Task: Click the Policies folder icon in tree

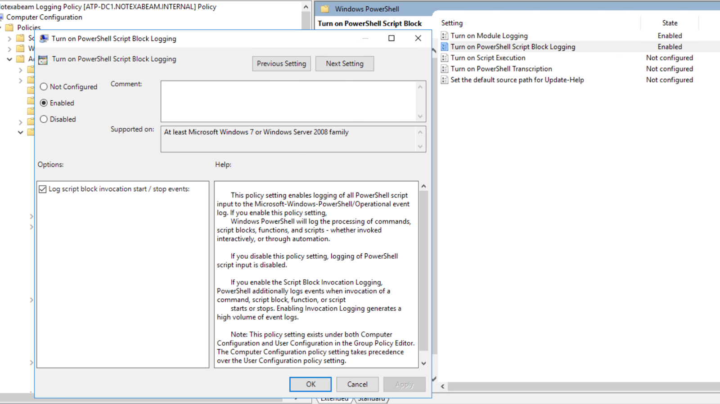Action: click(x=9, y=27)
